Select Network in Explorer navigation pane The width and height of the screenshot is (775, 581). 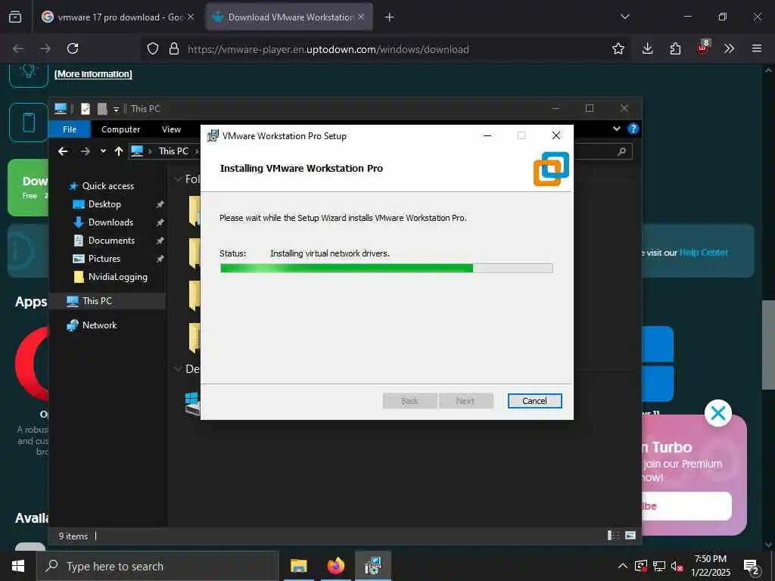[99, 325]
